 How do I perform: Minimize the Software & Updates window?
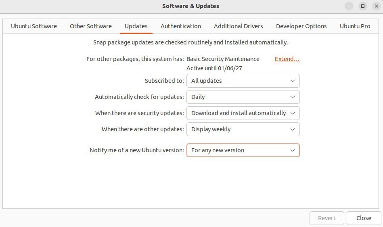(x=349, y=6)
